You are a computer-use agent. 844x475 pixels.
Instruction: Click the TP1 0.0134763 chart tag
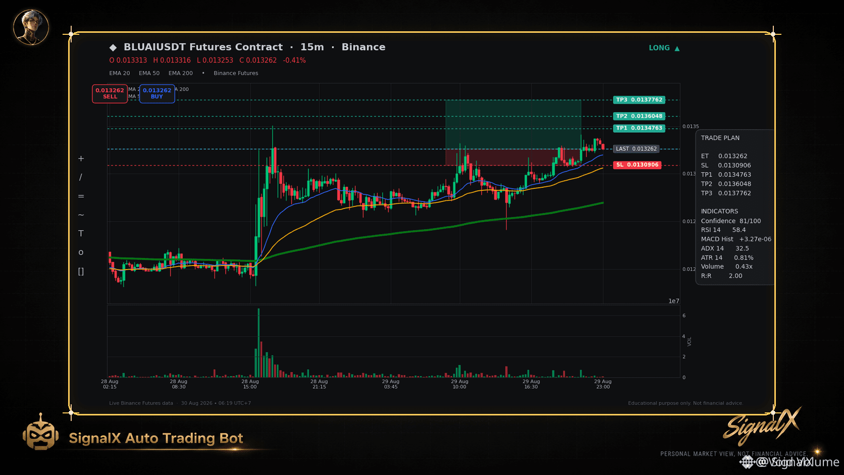pos(639,128)
